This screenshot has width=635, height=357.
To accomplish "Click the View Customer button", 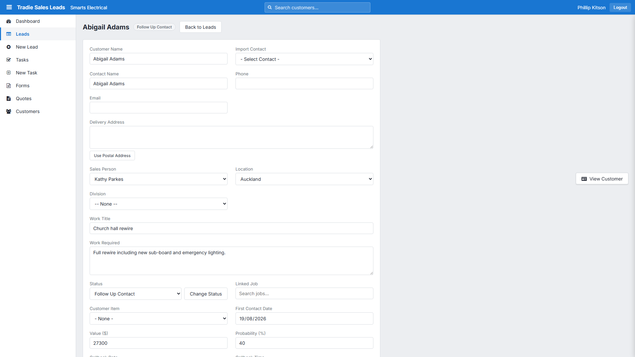I will pyautogui.click(x=602, y=179).
